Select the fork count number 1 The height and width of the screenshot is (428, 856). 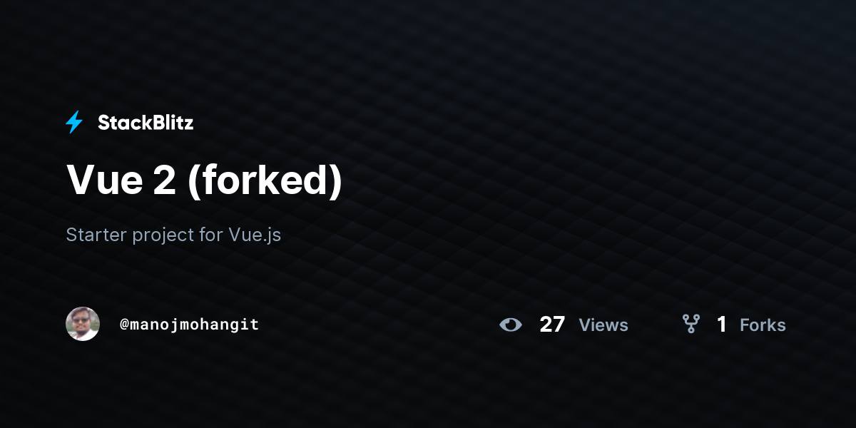pyautogui.click(x=722, y=325)
